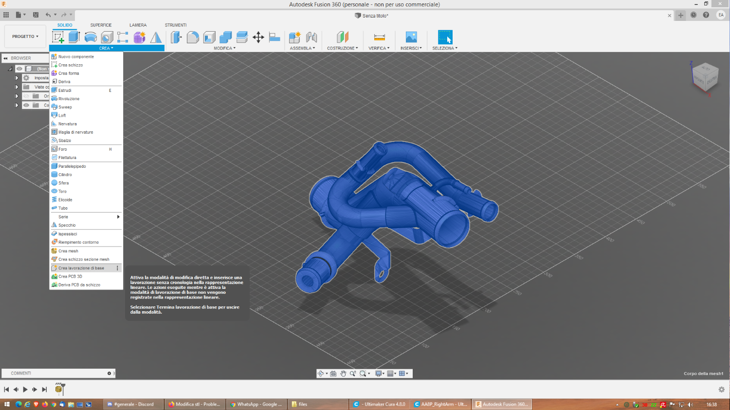This screenshot has height=410, width=730.
Task: Expand the Serie submenu arrow
Action: 118,217
